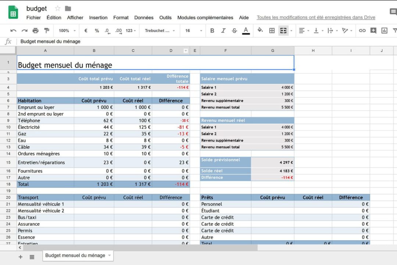Click the undo arrow icon
Screen dimensions: 397x265
(13, 31)
